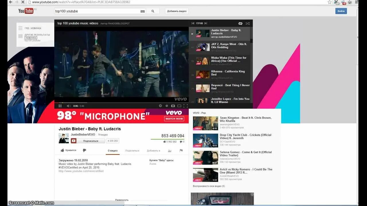Click the 79 видео link
367x206 pixels.
[103, 134]
